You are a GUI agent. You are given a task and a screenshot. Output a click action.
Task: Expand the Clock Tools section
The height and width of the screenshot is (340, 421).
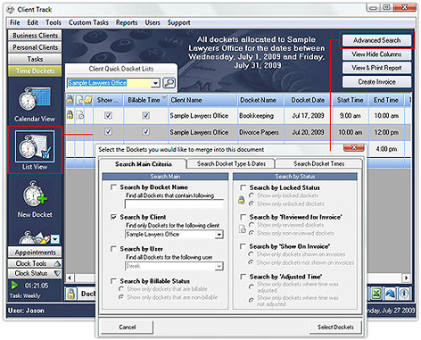pos(35,263)
